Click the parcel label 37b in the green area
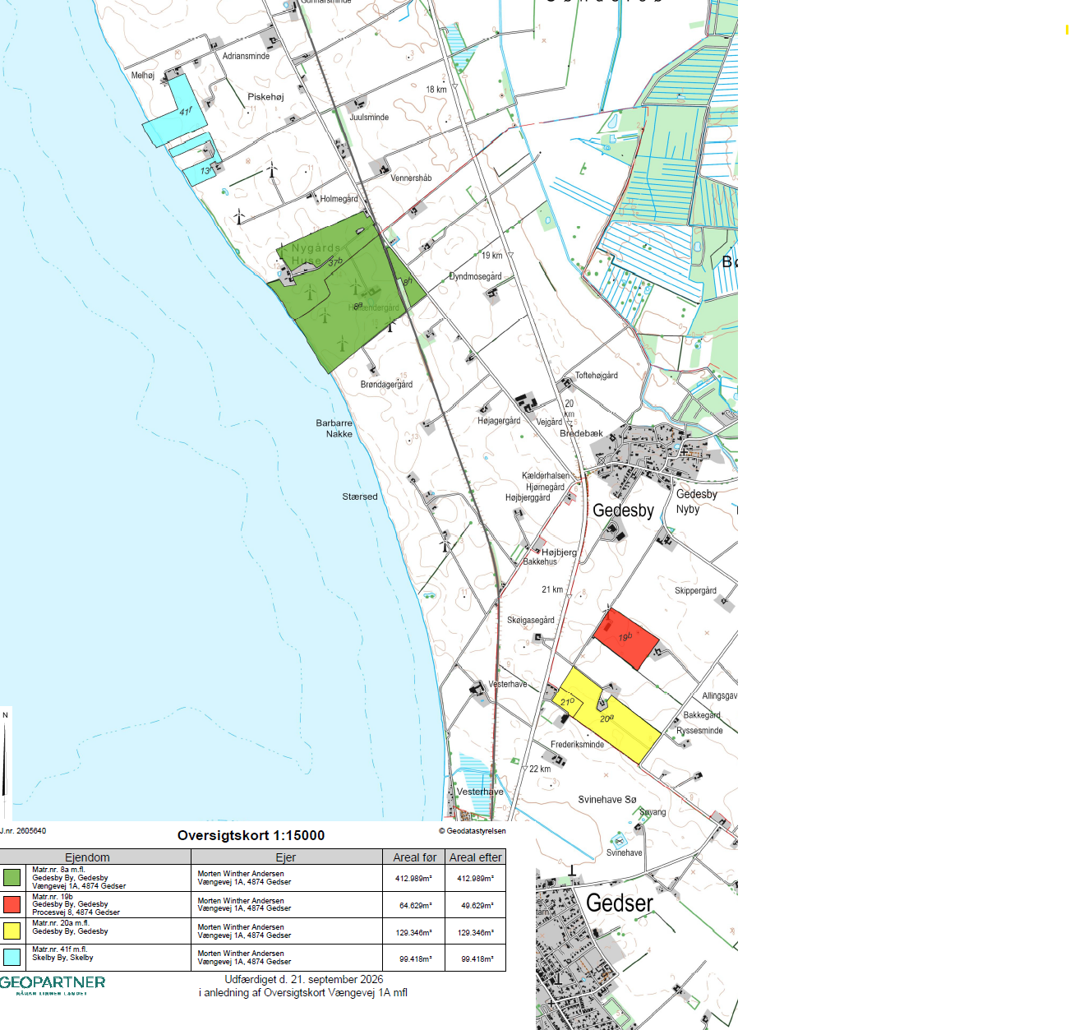1070x1030 pixels. [335, 262]
